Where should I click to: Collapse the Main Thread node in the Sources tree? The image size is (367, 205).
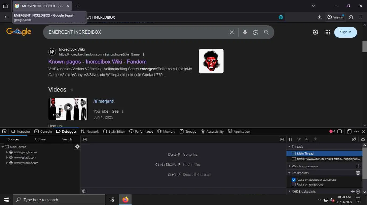click(3, 147)
